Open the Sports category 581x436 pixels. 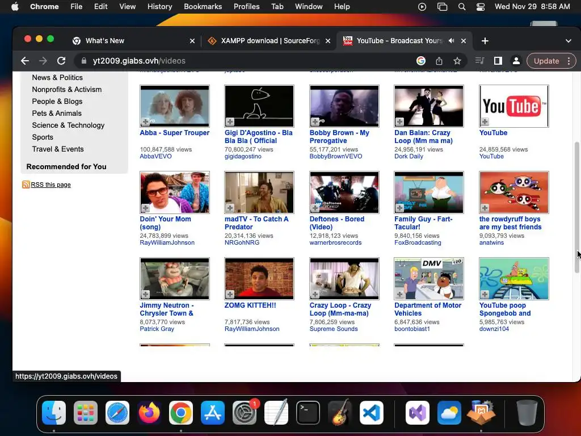(x=43, y=137)
